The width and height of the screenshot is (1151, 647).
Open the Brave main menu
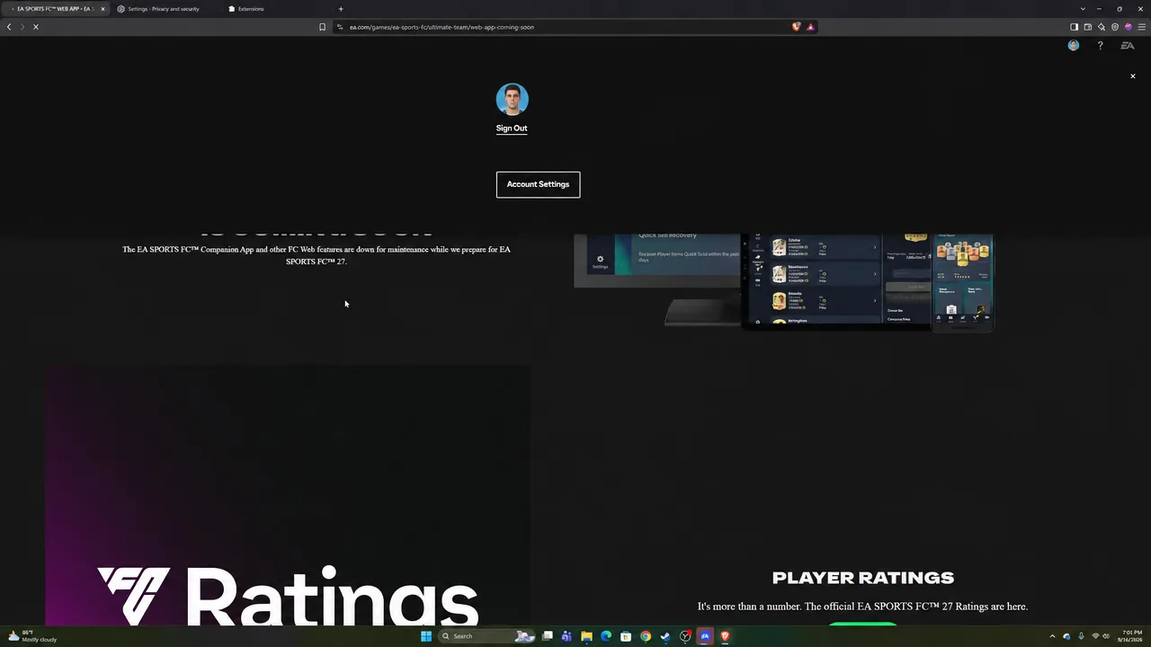point(1142,27)
